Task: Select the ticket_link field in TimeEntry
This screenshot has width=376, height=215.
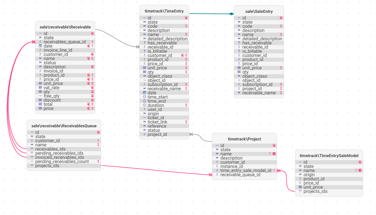Action: point(164,122)
